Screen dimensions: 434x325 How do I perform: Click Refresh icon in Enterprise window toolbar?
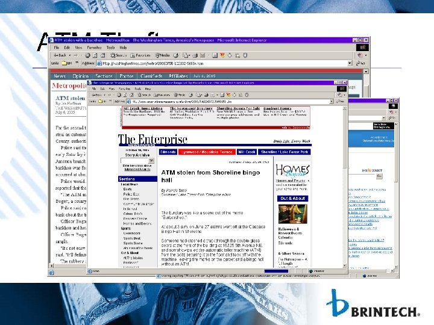125,95
